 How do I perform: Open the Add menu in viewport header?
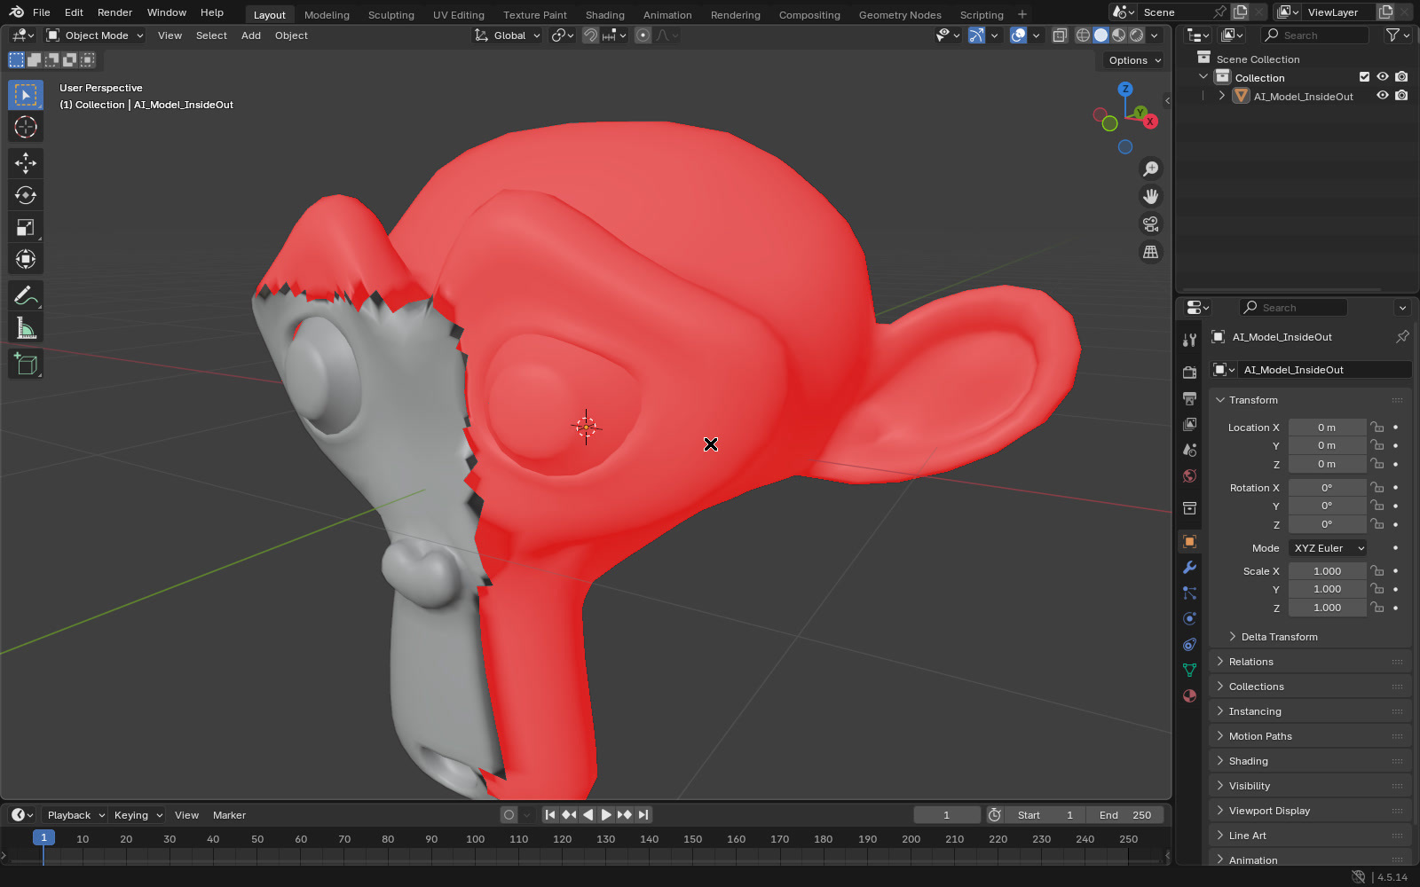pyautogui.click(x=251, y=35)
